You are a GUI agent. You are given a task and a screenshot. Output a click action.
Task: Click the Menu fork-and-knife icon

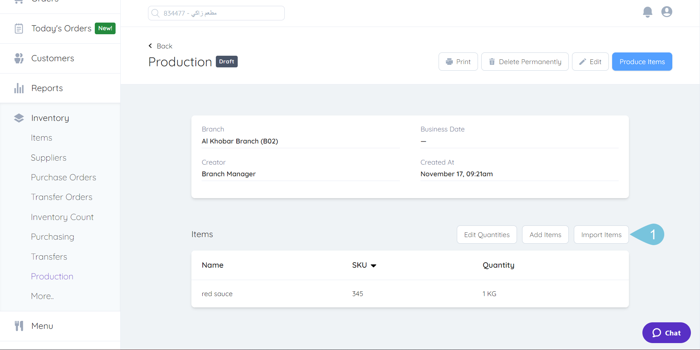(x=19, y=326)
